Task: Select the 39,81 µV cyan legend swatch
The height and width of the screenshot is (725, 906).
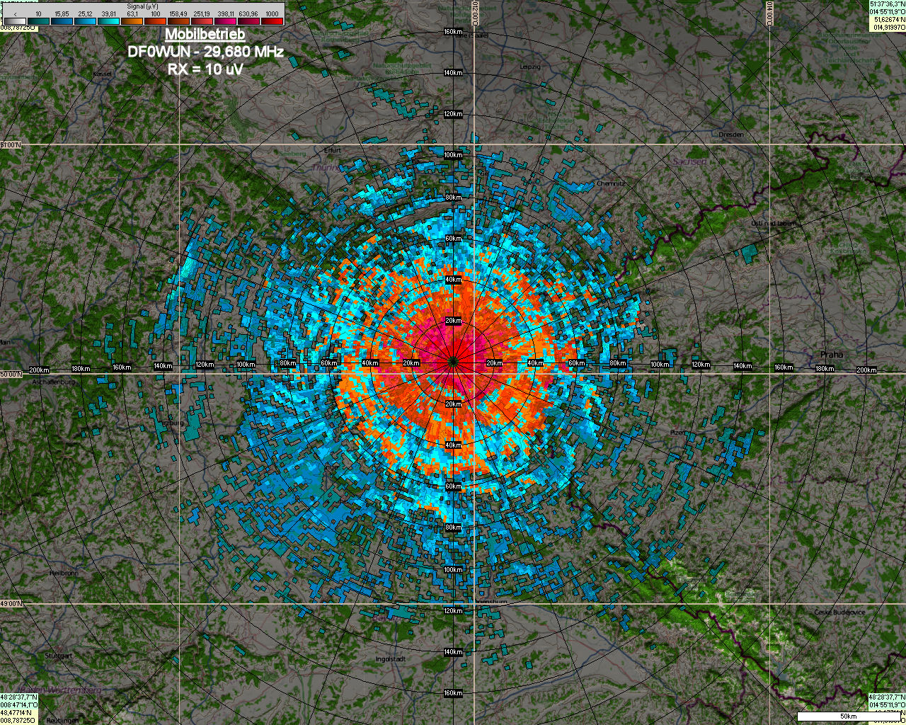Action: [x=109, y=21]
